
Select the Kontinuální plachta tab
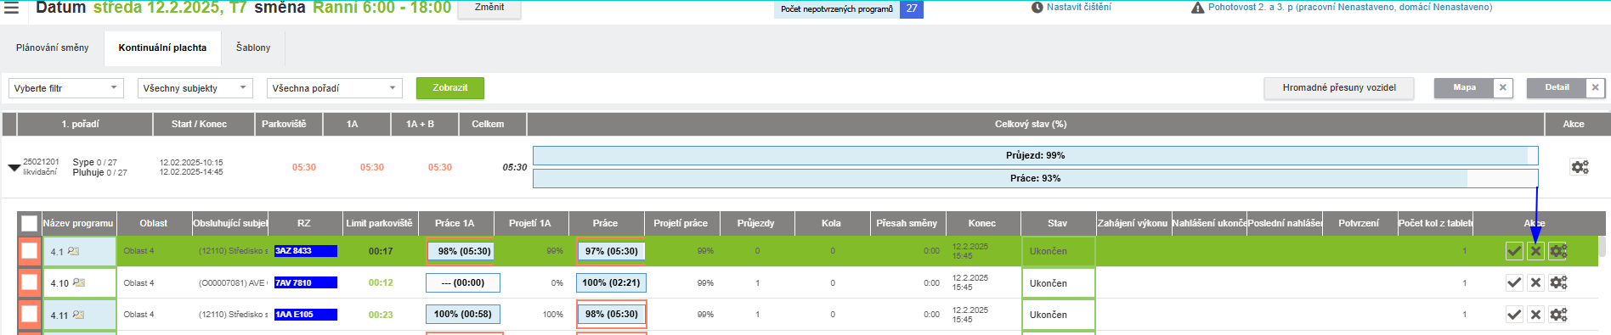[162, 47]
